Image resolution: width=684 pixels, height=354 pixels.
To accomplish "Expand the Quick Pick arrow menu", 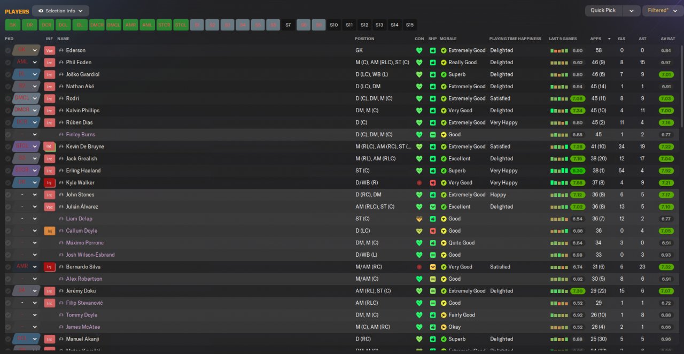I will (632, 11).
